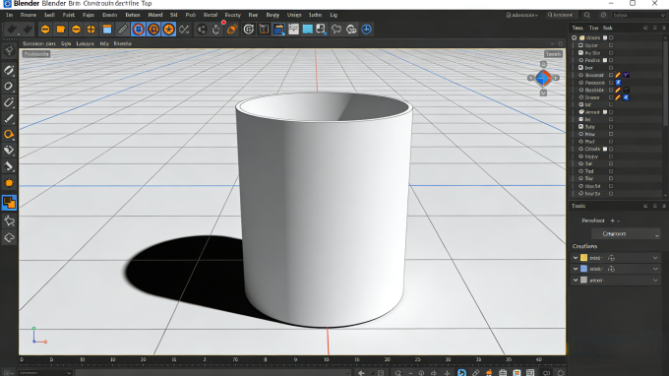669x376 pixels.
Task: Click the light-blue window toolbar icon
Action: [106, 29]
